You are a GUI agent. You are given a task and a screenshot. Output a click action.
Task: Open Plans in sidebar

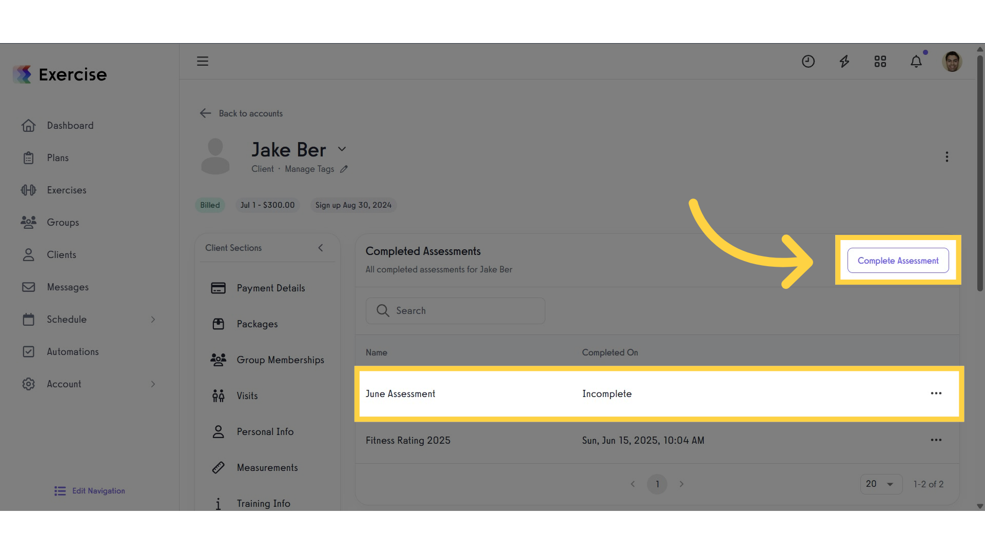[57, 158]
